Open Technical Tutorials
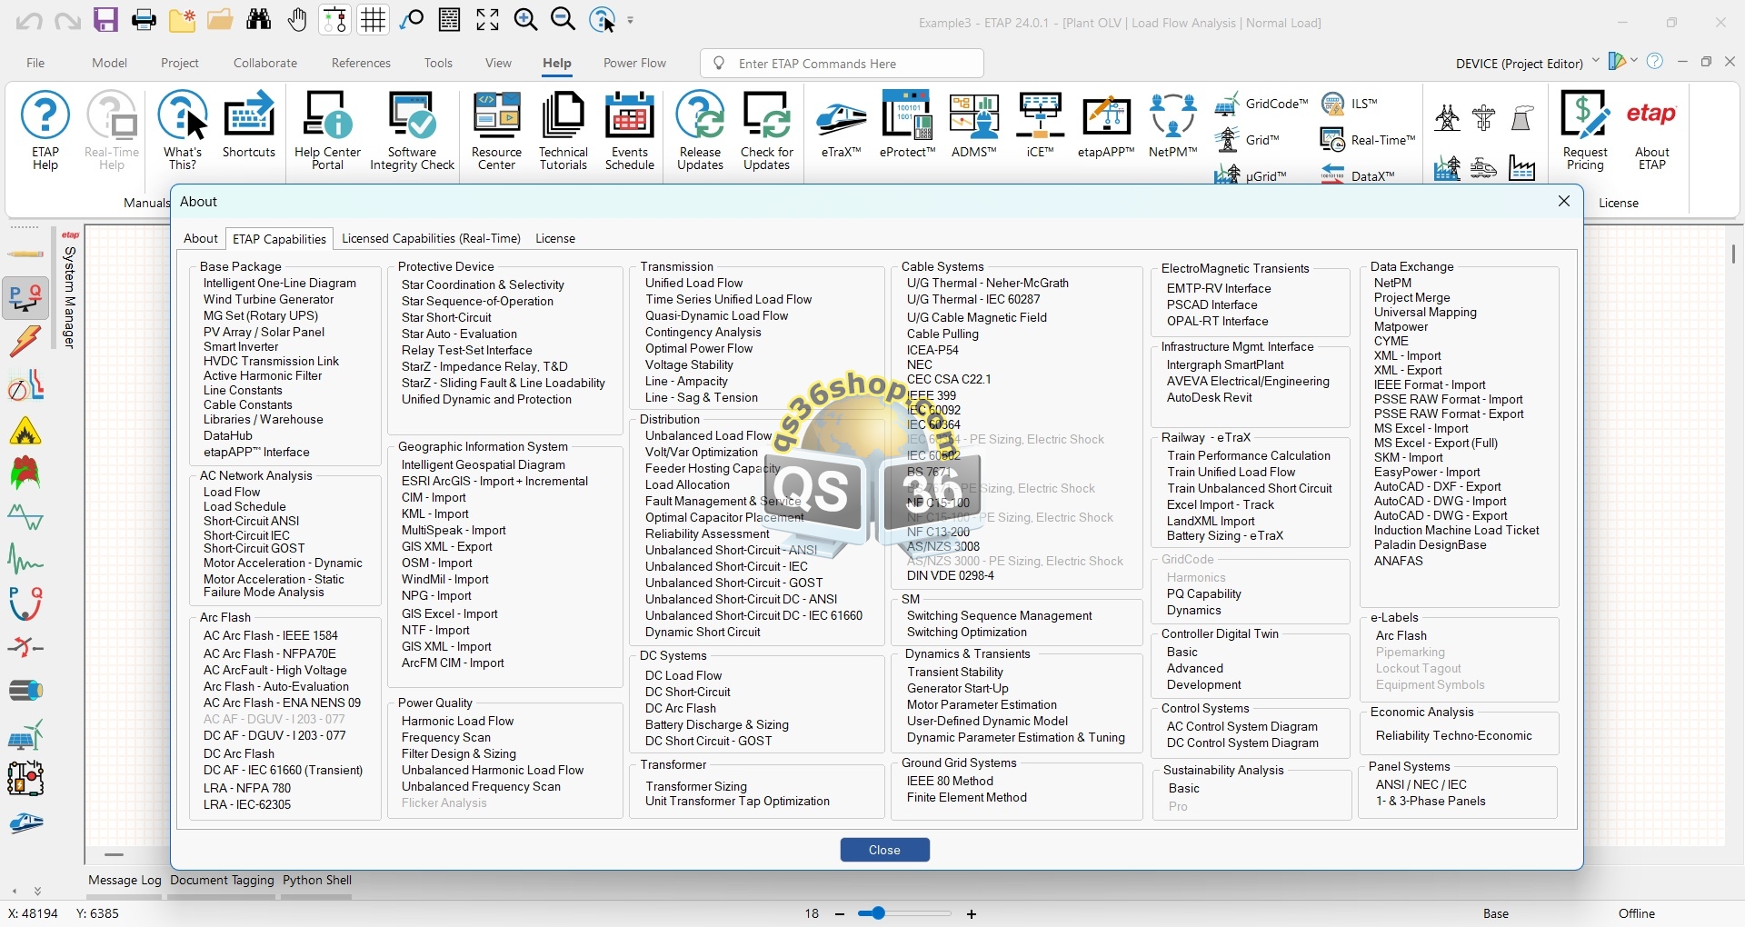1745x927 pixels. (x=563, y=131)
